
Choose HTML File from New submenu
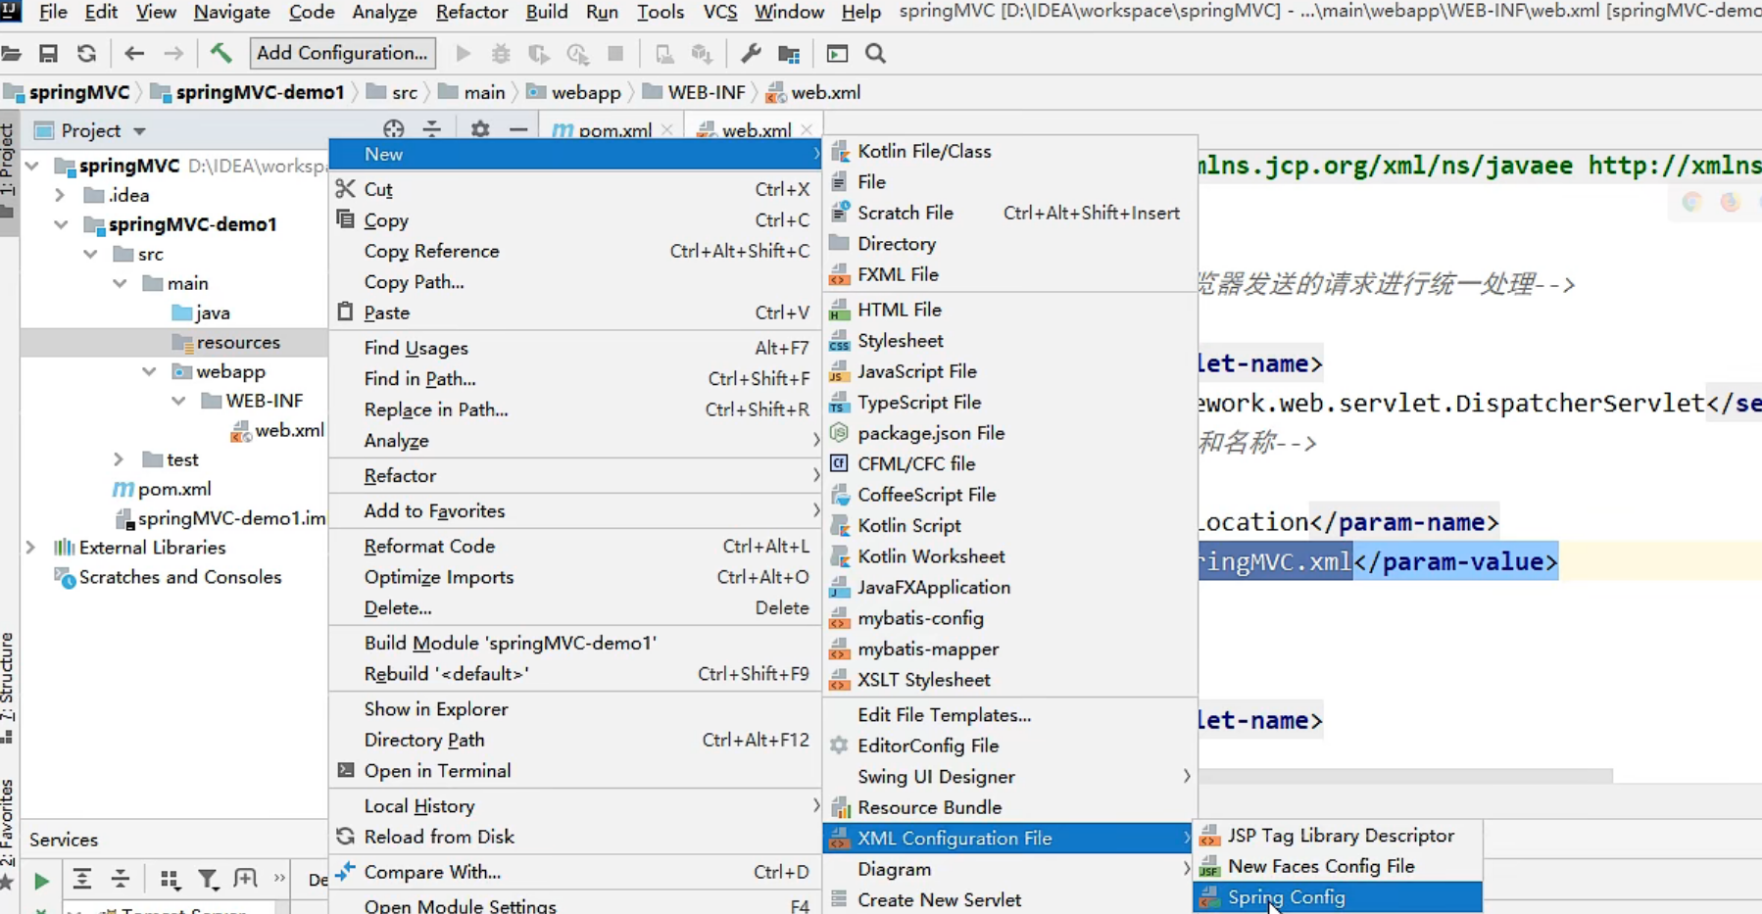pos(1007,310)
